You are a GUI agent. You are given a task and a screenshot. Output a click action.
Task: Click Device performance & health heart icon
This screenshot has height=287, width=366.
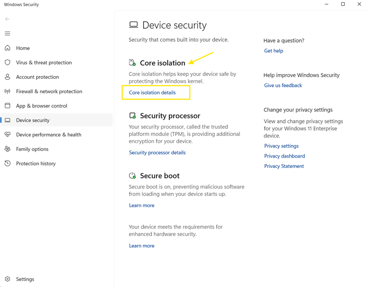[x=8, y=135]
